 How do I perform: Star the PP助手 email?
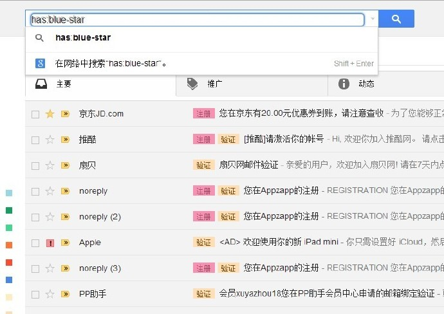[x=50, y=294]
